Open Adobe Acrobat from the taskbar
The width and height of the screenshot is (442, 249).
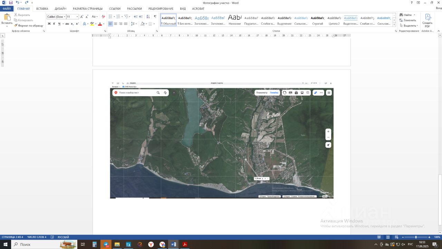click(x=185, y=245)
